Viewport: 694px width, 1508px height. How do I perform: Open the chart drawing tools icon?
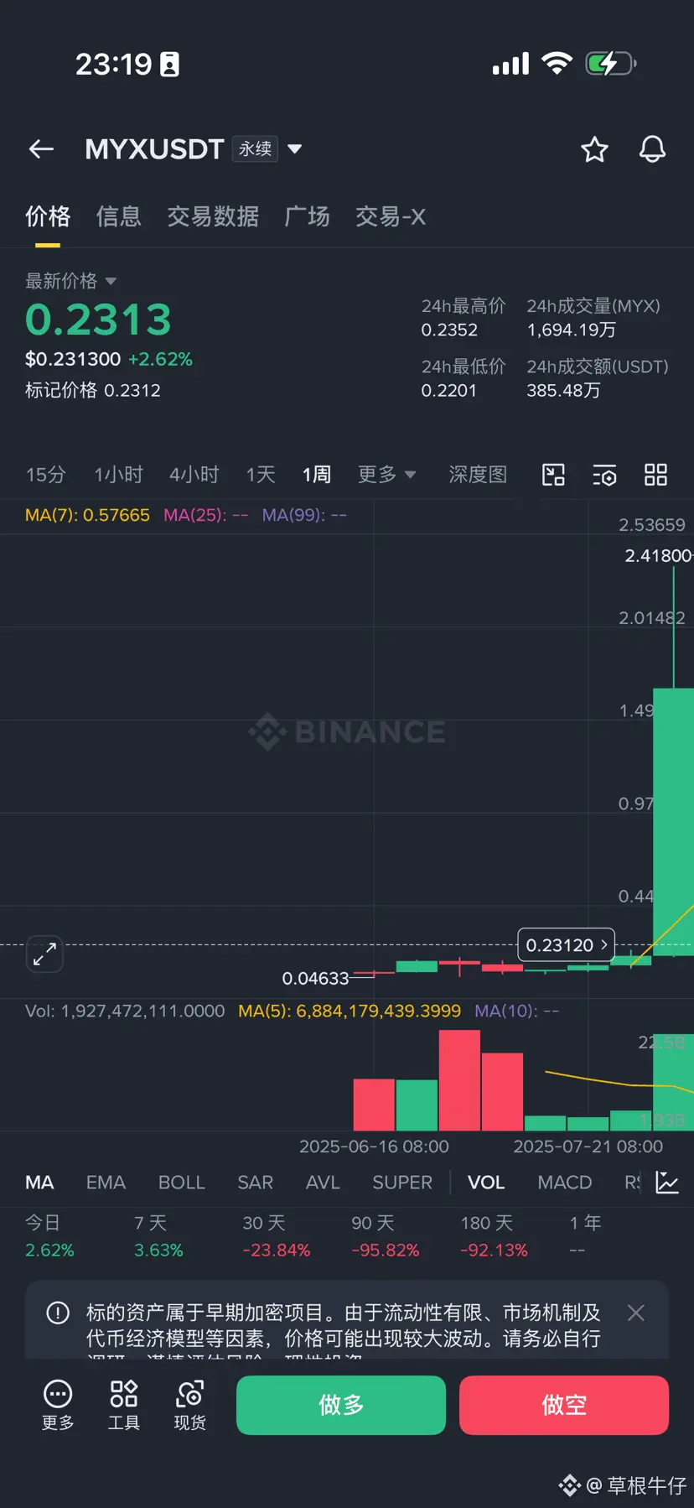[x=553, y=475]
